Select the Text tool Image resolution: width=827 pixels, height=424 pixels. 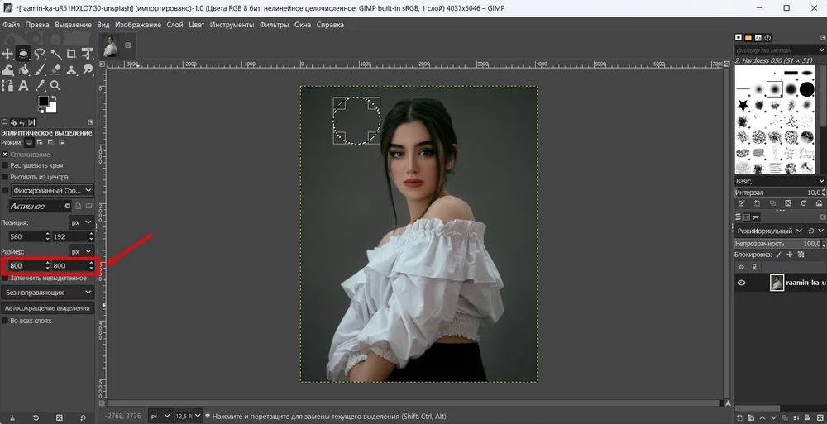(24, 85)
